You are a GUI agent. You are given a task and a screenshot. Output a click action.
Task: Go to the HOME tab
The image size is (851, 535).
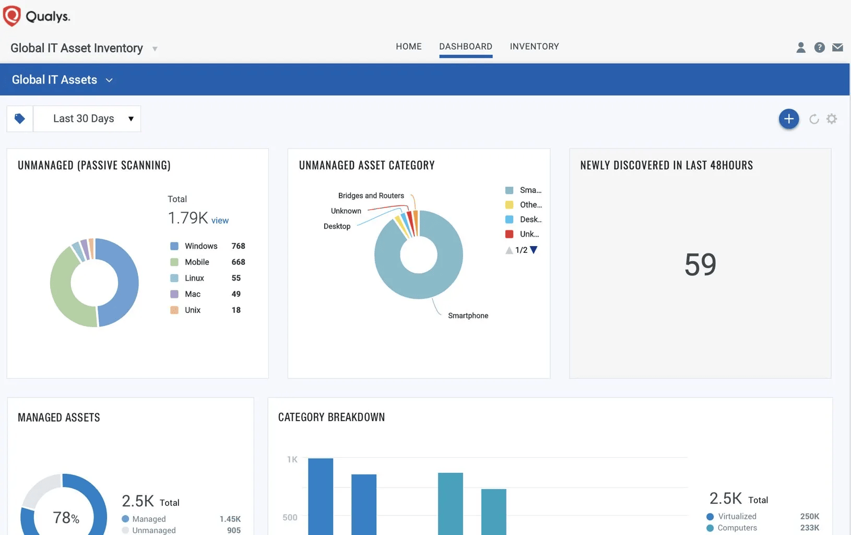click(x=408, y=46)
